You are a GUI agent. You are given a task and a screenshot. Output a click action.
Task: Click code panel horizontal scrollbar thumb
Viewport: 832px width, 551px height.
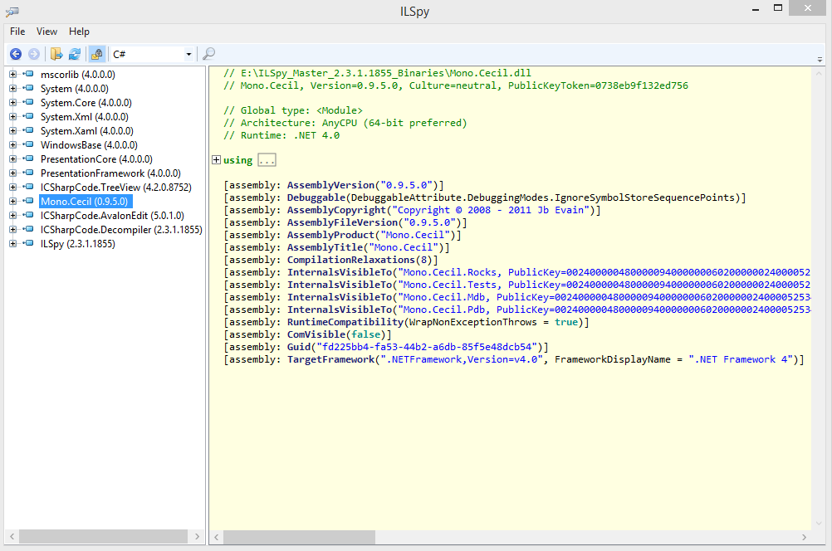click(x=299, y=537)
